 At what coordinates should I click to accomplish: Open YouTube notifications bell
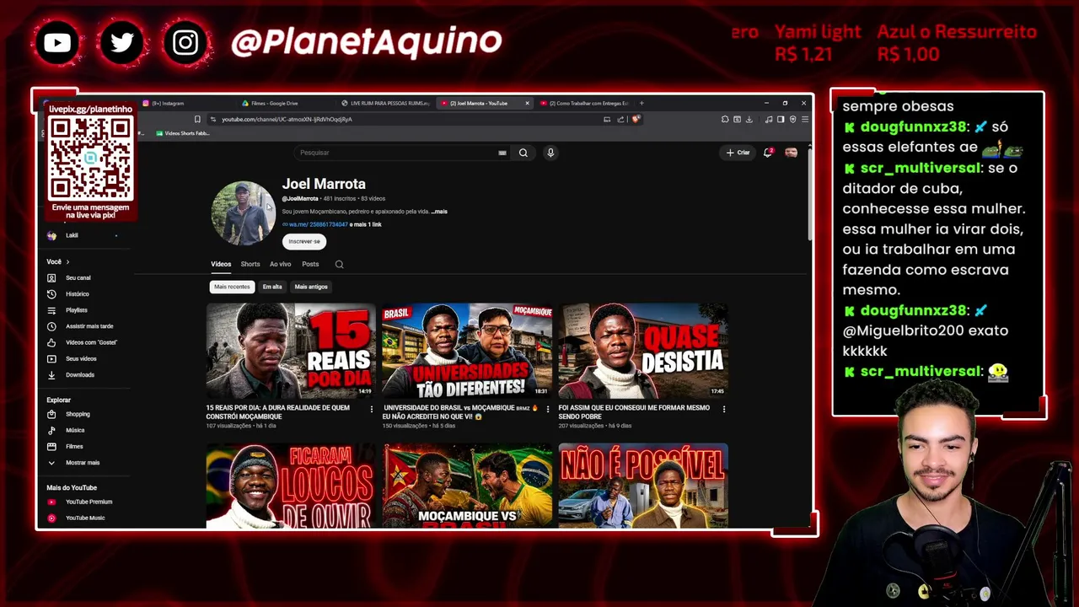tap(768, 153)
